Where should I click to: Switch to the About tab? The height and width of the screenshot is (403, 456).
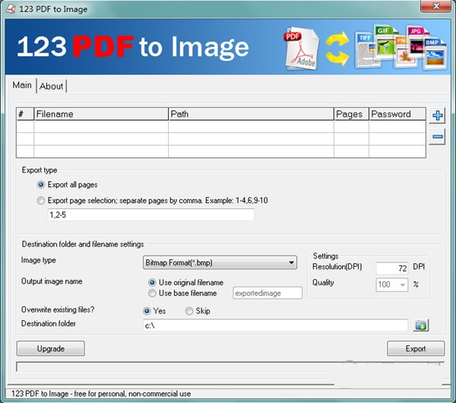[52, 86]
